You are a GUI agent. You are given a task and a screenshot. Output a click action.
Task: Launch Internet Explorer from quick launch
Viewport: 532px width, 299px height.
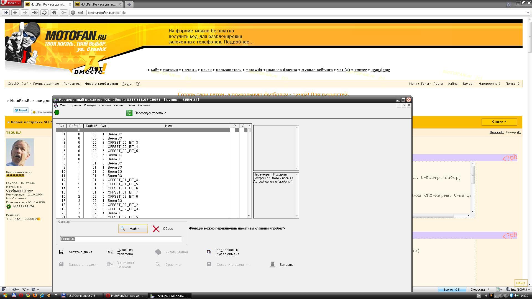[x=42, y=296]
